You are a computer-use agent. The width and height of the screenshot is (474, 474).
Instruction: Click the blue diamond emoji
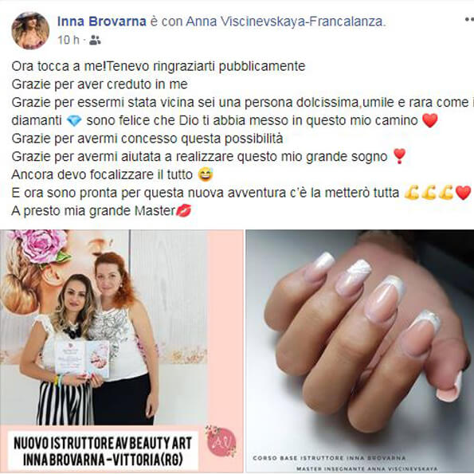[74, 120]
